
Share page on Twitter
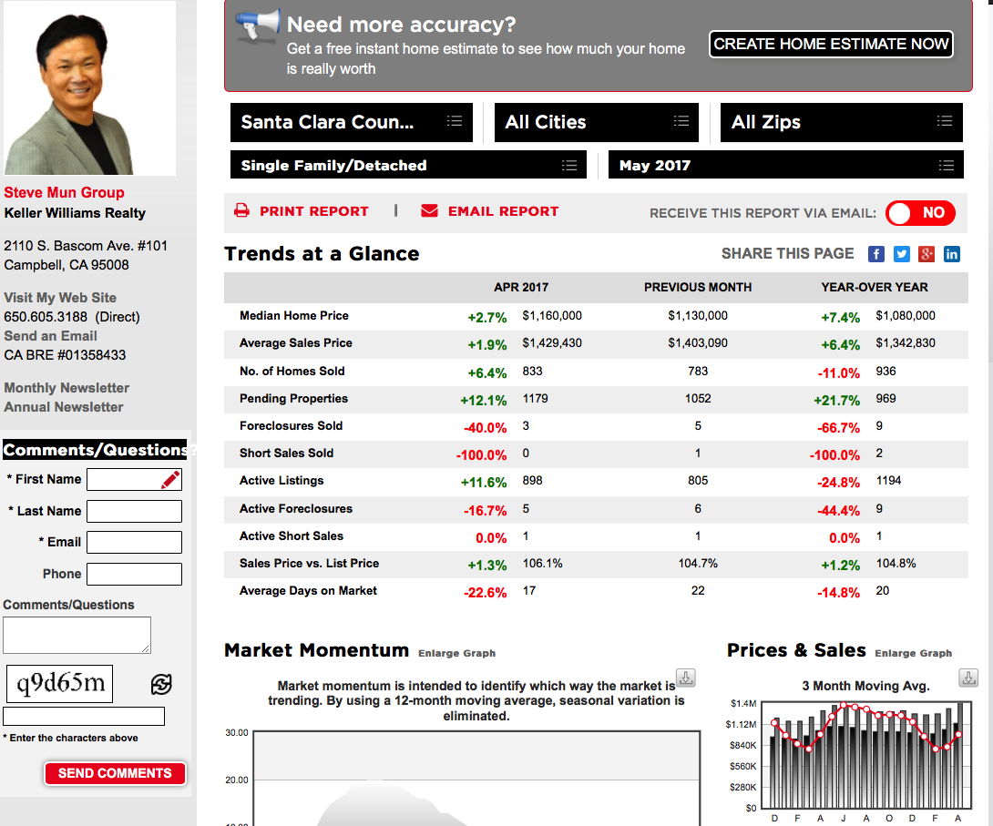[x=901, y=254]
